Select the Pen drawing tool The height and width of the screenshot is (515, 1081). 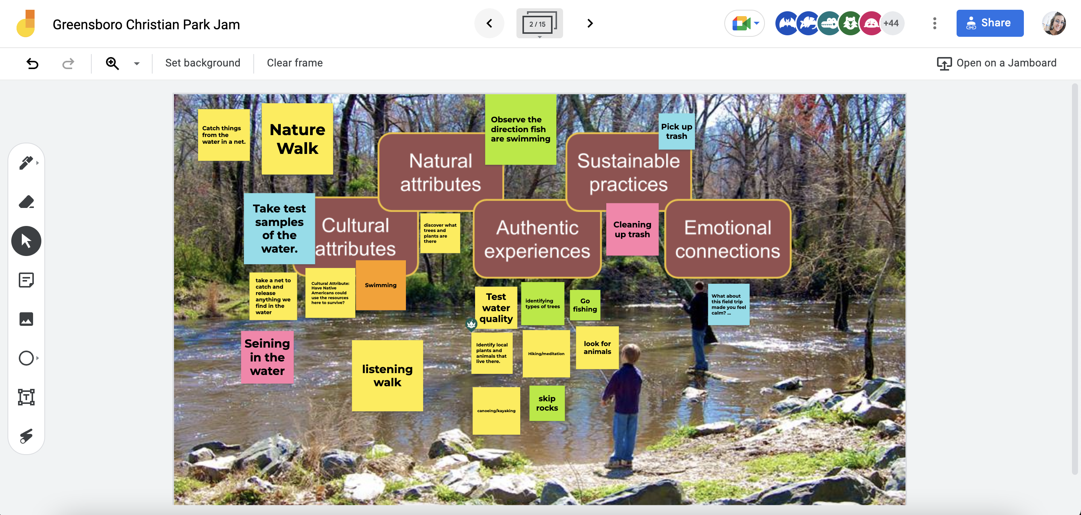click(26, 163)
